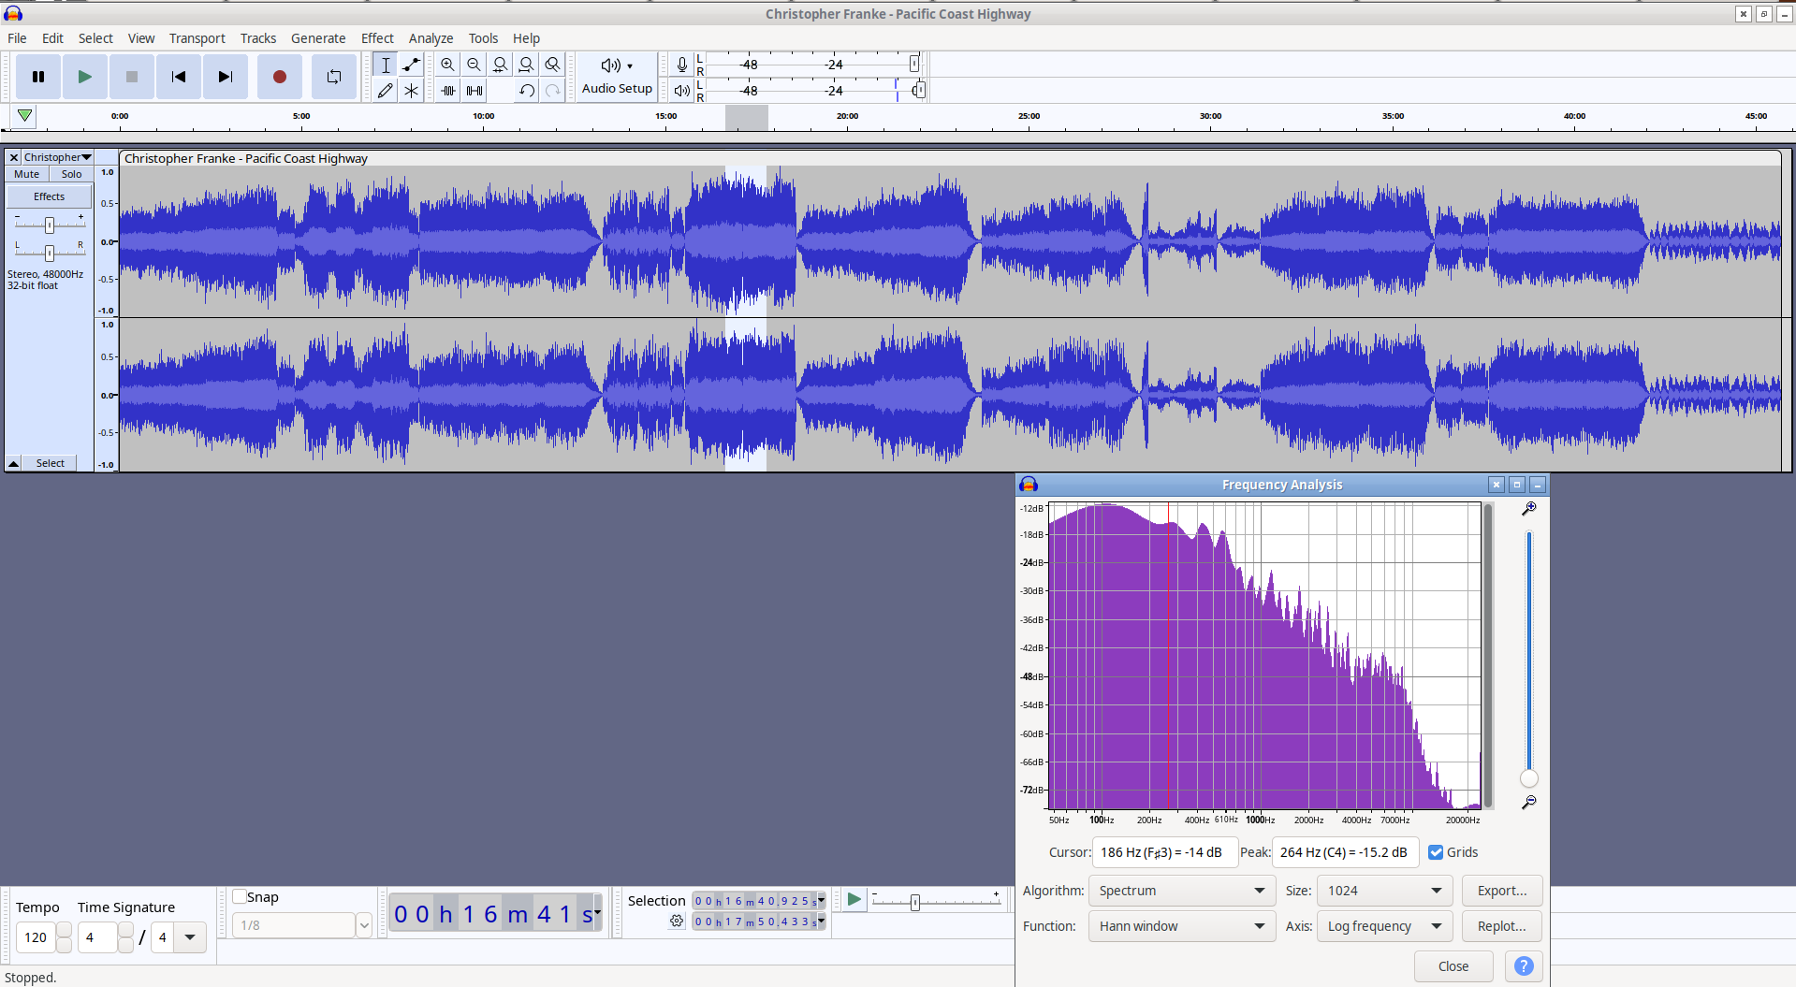1796x987 pixels.
Task: Click the speaker playback meter icon
Action: pos(682,90)
